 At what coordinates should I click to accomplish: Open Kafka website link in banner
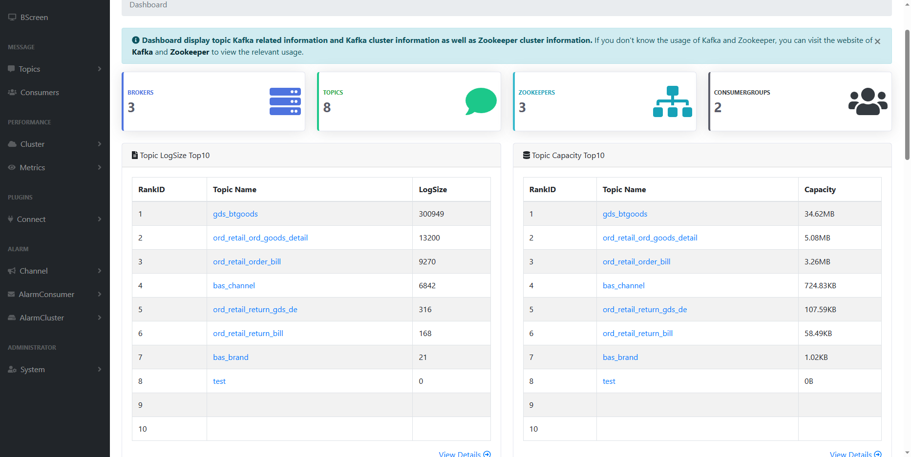(x=142, y=52)
